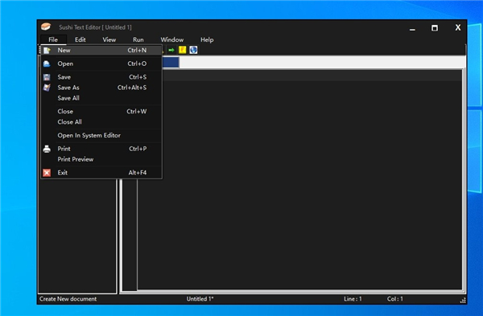The height and width of the screenshot is (316, 483).
Task: Click the 'Line : 1' status indicator
Action: [x=353, y=299]
